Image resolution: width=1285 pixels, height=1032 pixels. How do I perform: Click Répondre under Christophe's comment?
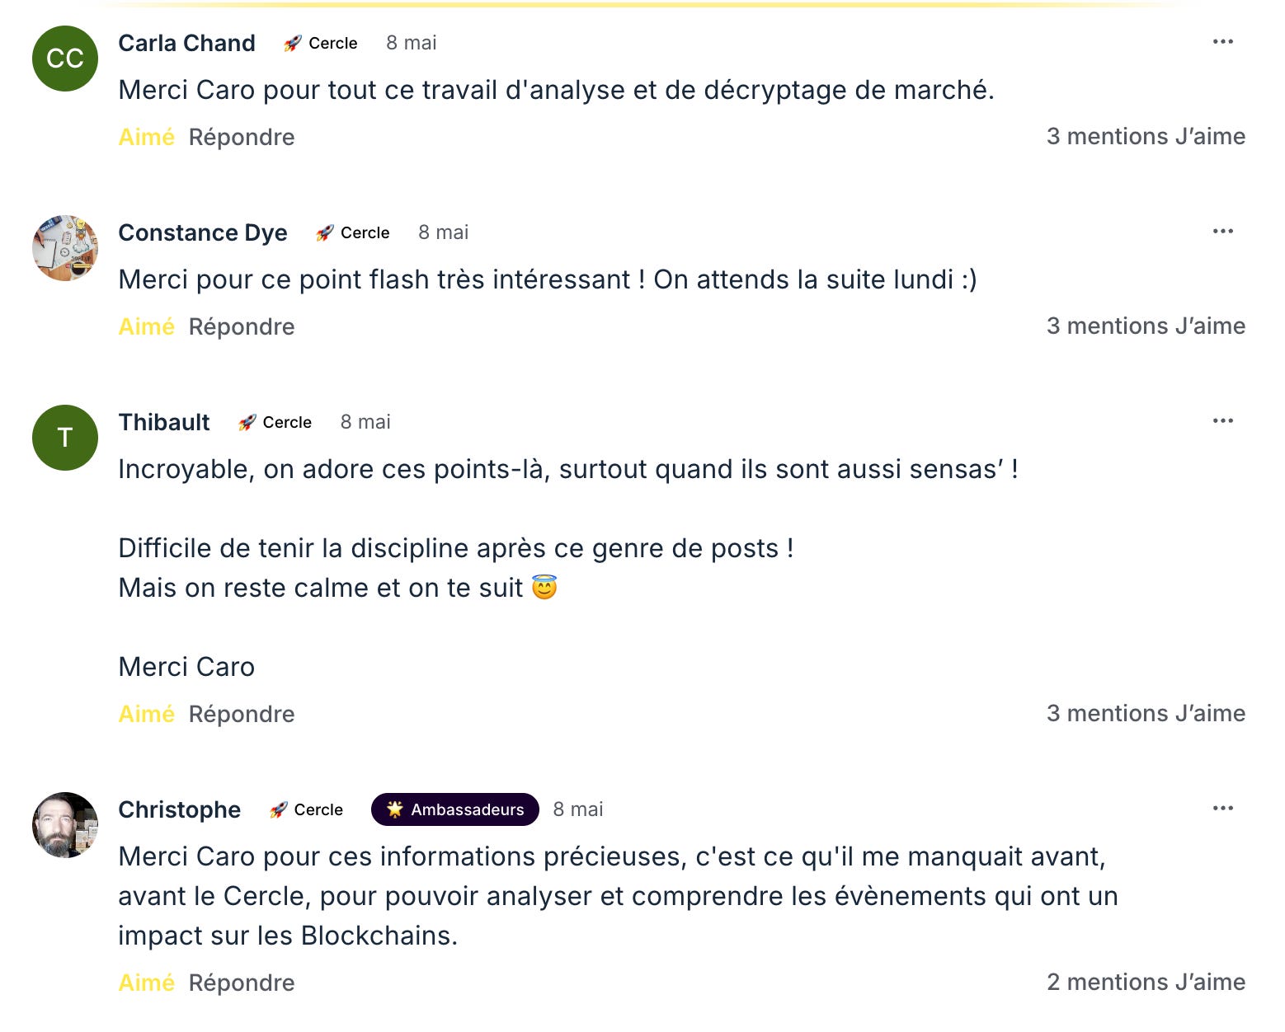pos(242,983)
